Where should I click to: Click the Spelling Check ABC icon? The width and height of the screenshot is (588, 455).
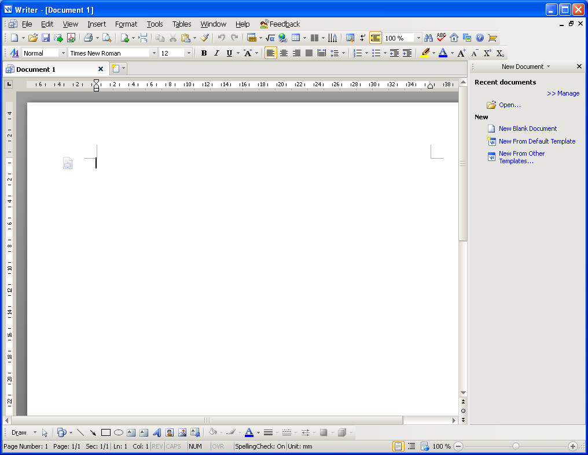click(x=442, y=38)
